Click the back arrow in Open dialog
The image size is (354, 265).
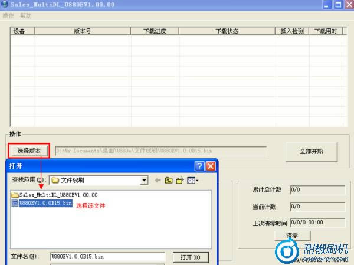pyautogui.click(x=158, y=180)
